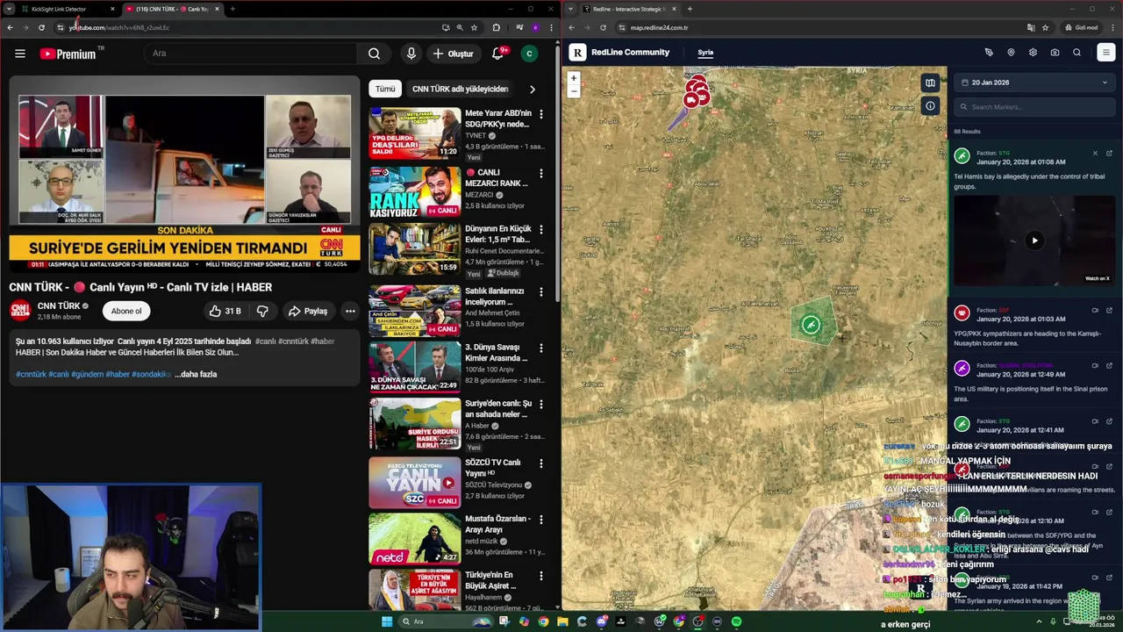Open options for Suriye'den canlı video
The height and width of the screenshot is (632, 1123).
click(540, 404)
